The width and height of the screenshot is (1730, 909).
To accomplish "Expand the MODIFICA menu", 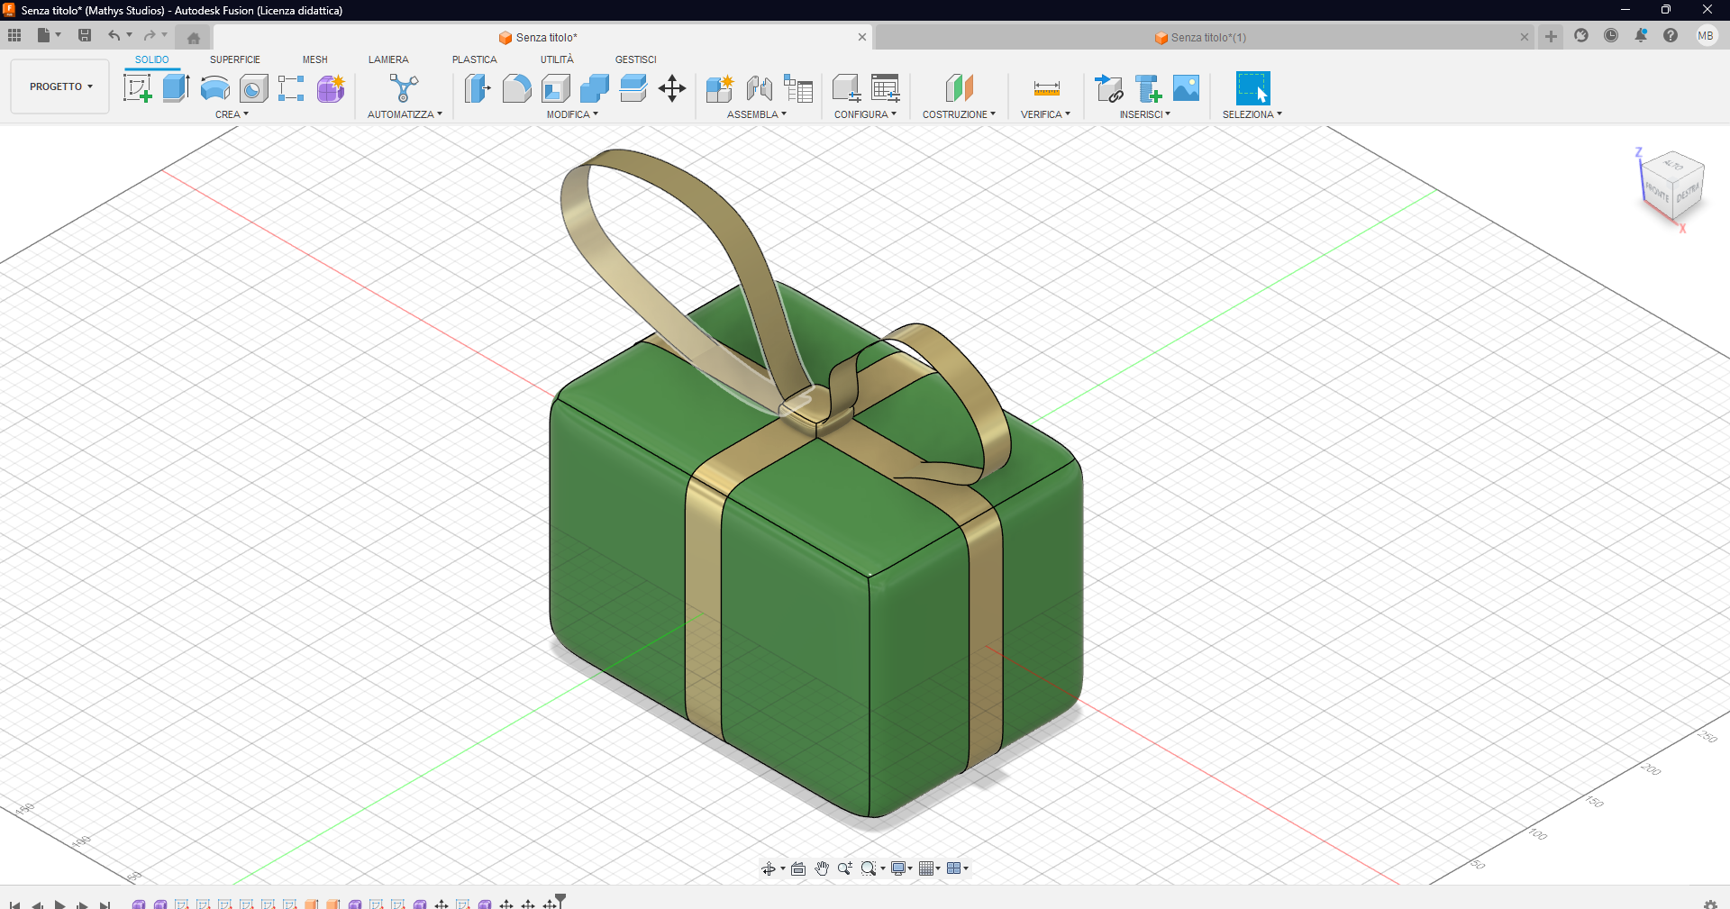I will [x=572, y=114].
